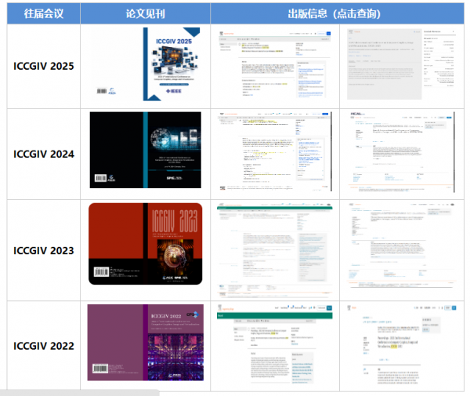View the second publication screenshot for ICCGIV 2022
The width and height of the screenshot is (470, 396).
coord(402,345)
